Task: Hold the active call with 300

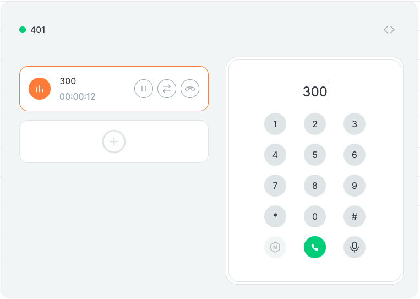Action: (144, 89)
